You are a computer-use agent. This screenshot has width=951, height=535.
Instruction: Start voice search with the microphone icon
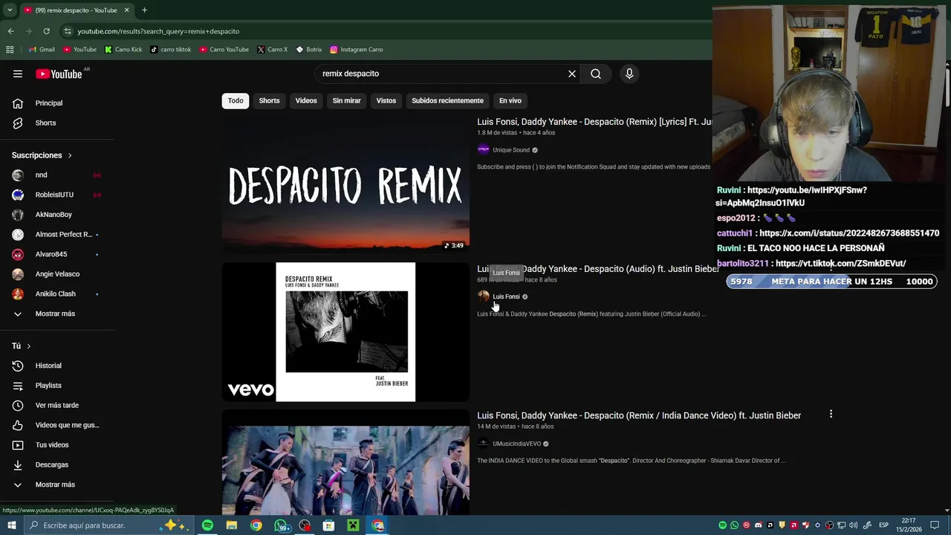(x=629, y=74)
